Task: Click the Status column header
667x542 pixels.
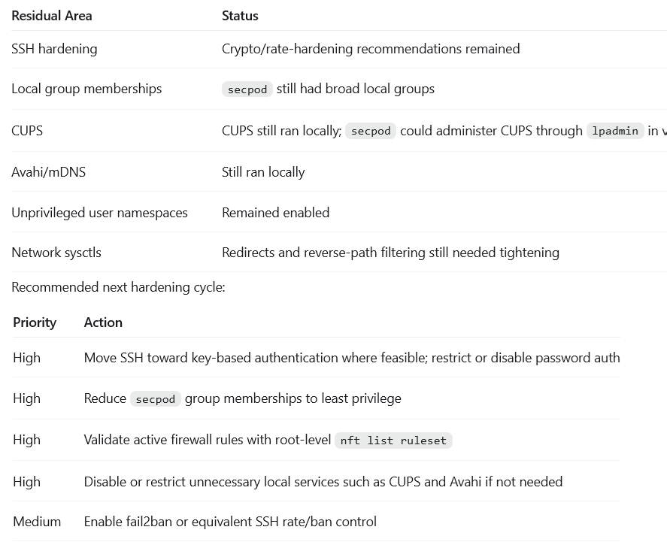Action: (240, 16)
